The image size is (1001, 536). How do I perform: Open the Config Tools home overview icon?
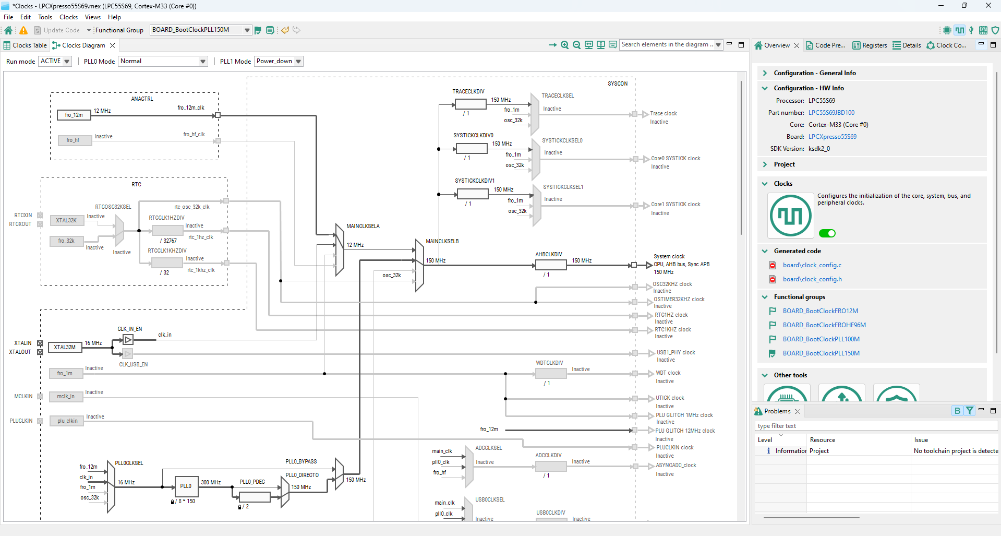coord(8,30)
